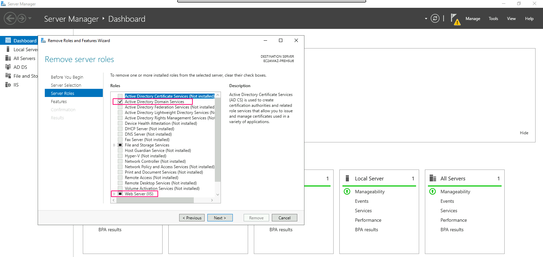Click the Local Server sidebar icon
Screen dimensions: 543x257
point(8,49)
